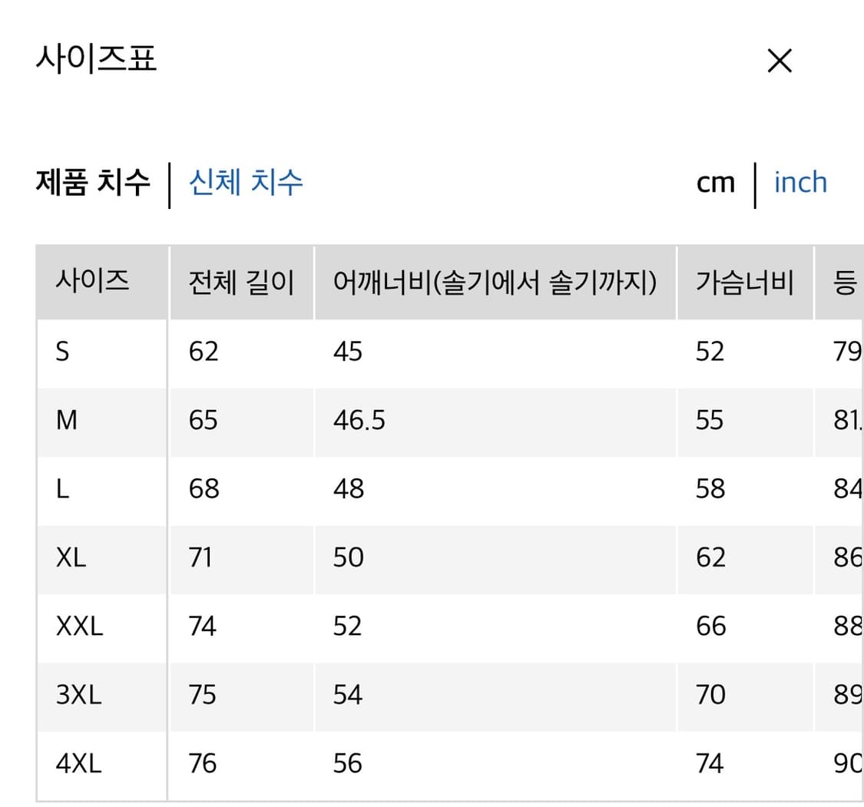
Task: Click the 전체 길이 column header
Action: point(240,282)
